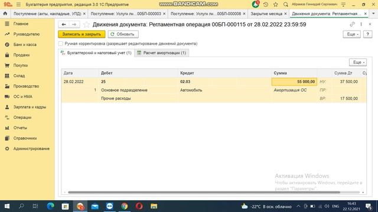Close Поступление 00БП-000003 tab
Screen dimensions: 378x212
pyautogui.click(x=164, y=14)
